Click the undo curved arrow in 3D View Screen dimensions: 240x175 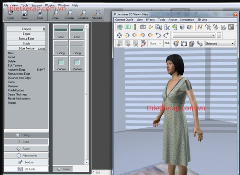pyautogui.click(x=158, y=35)
